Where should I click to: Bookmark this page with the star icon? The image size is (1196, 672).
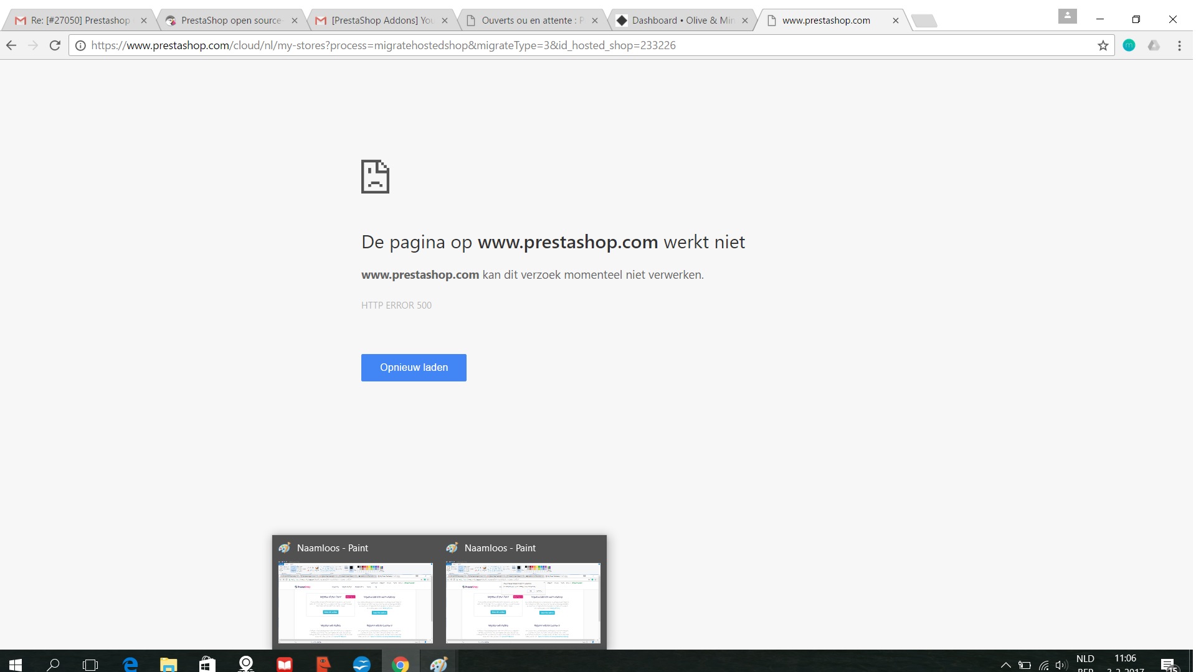pyautogui.click(x=1103, y=45)
